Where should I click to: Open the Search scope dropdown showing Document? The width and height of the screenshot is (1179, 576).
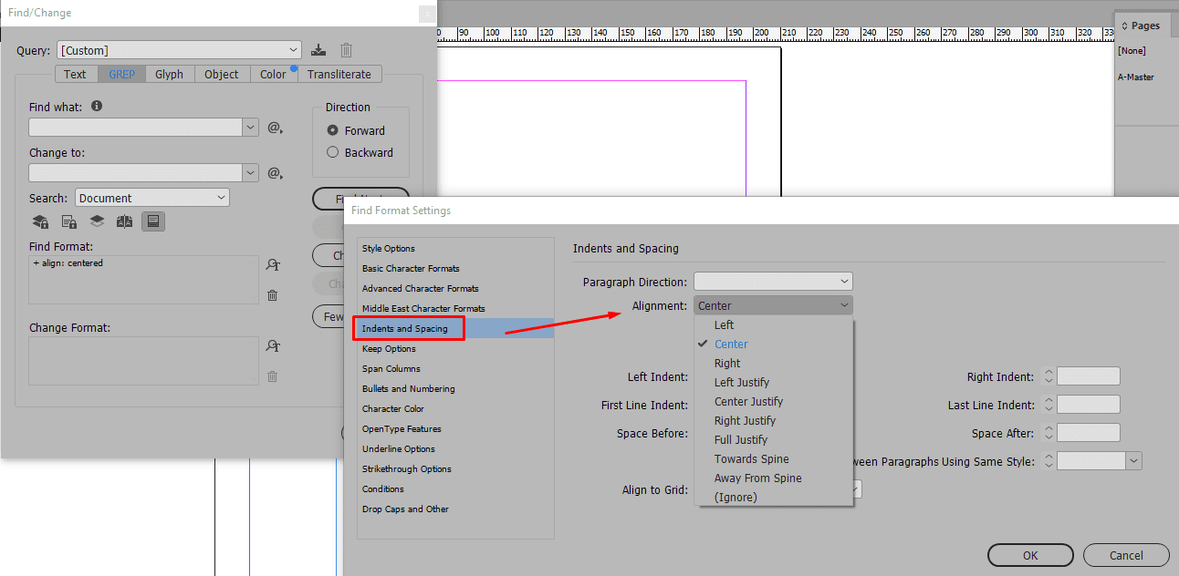pos(152,198)
